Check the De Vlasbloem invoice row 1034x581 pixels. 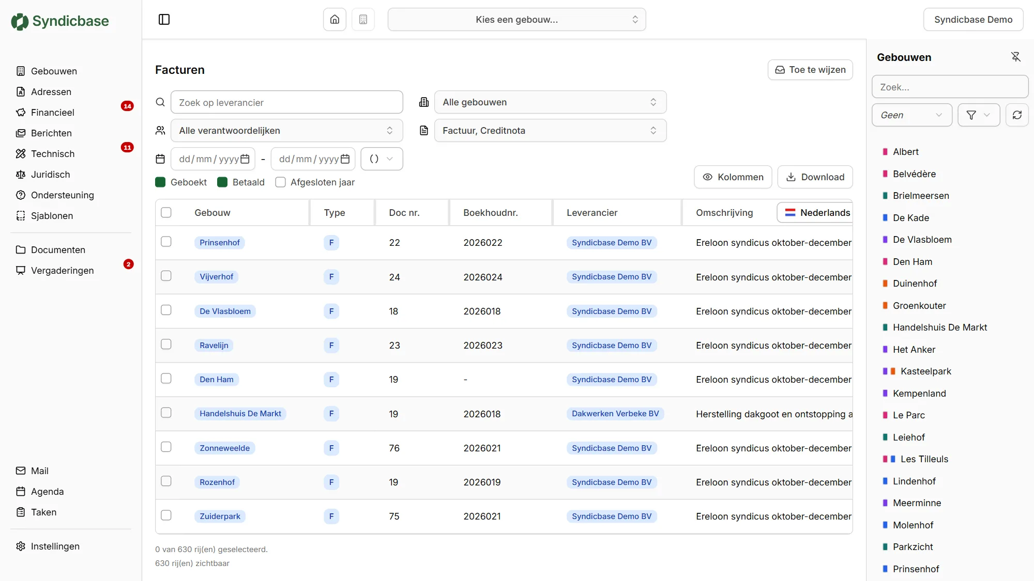click(166, 310)
